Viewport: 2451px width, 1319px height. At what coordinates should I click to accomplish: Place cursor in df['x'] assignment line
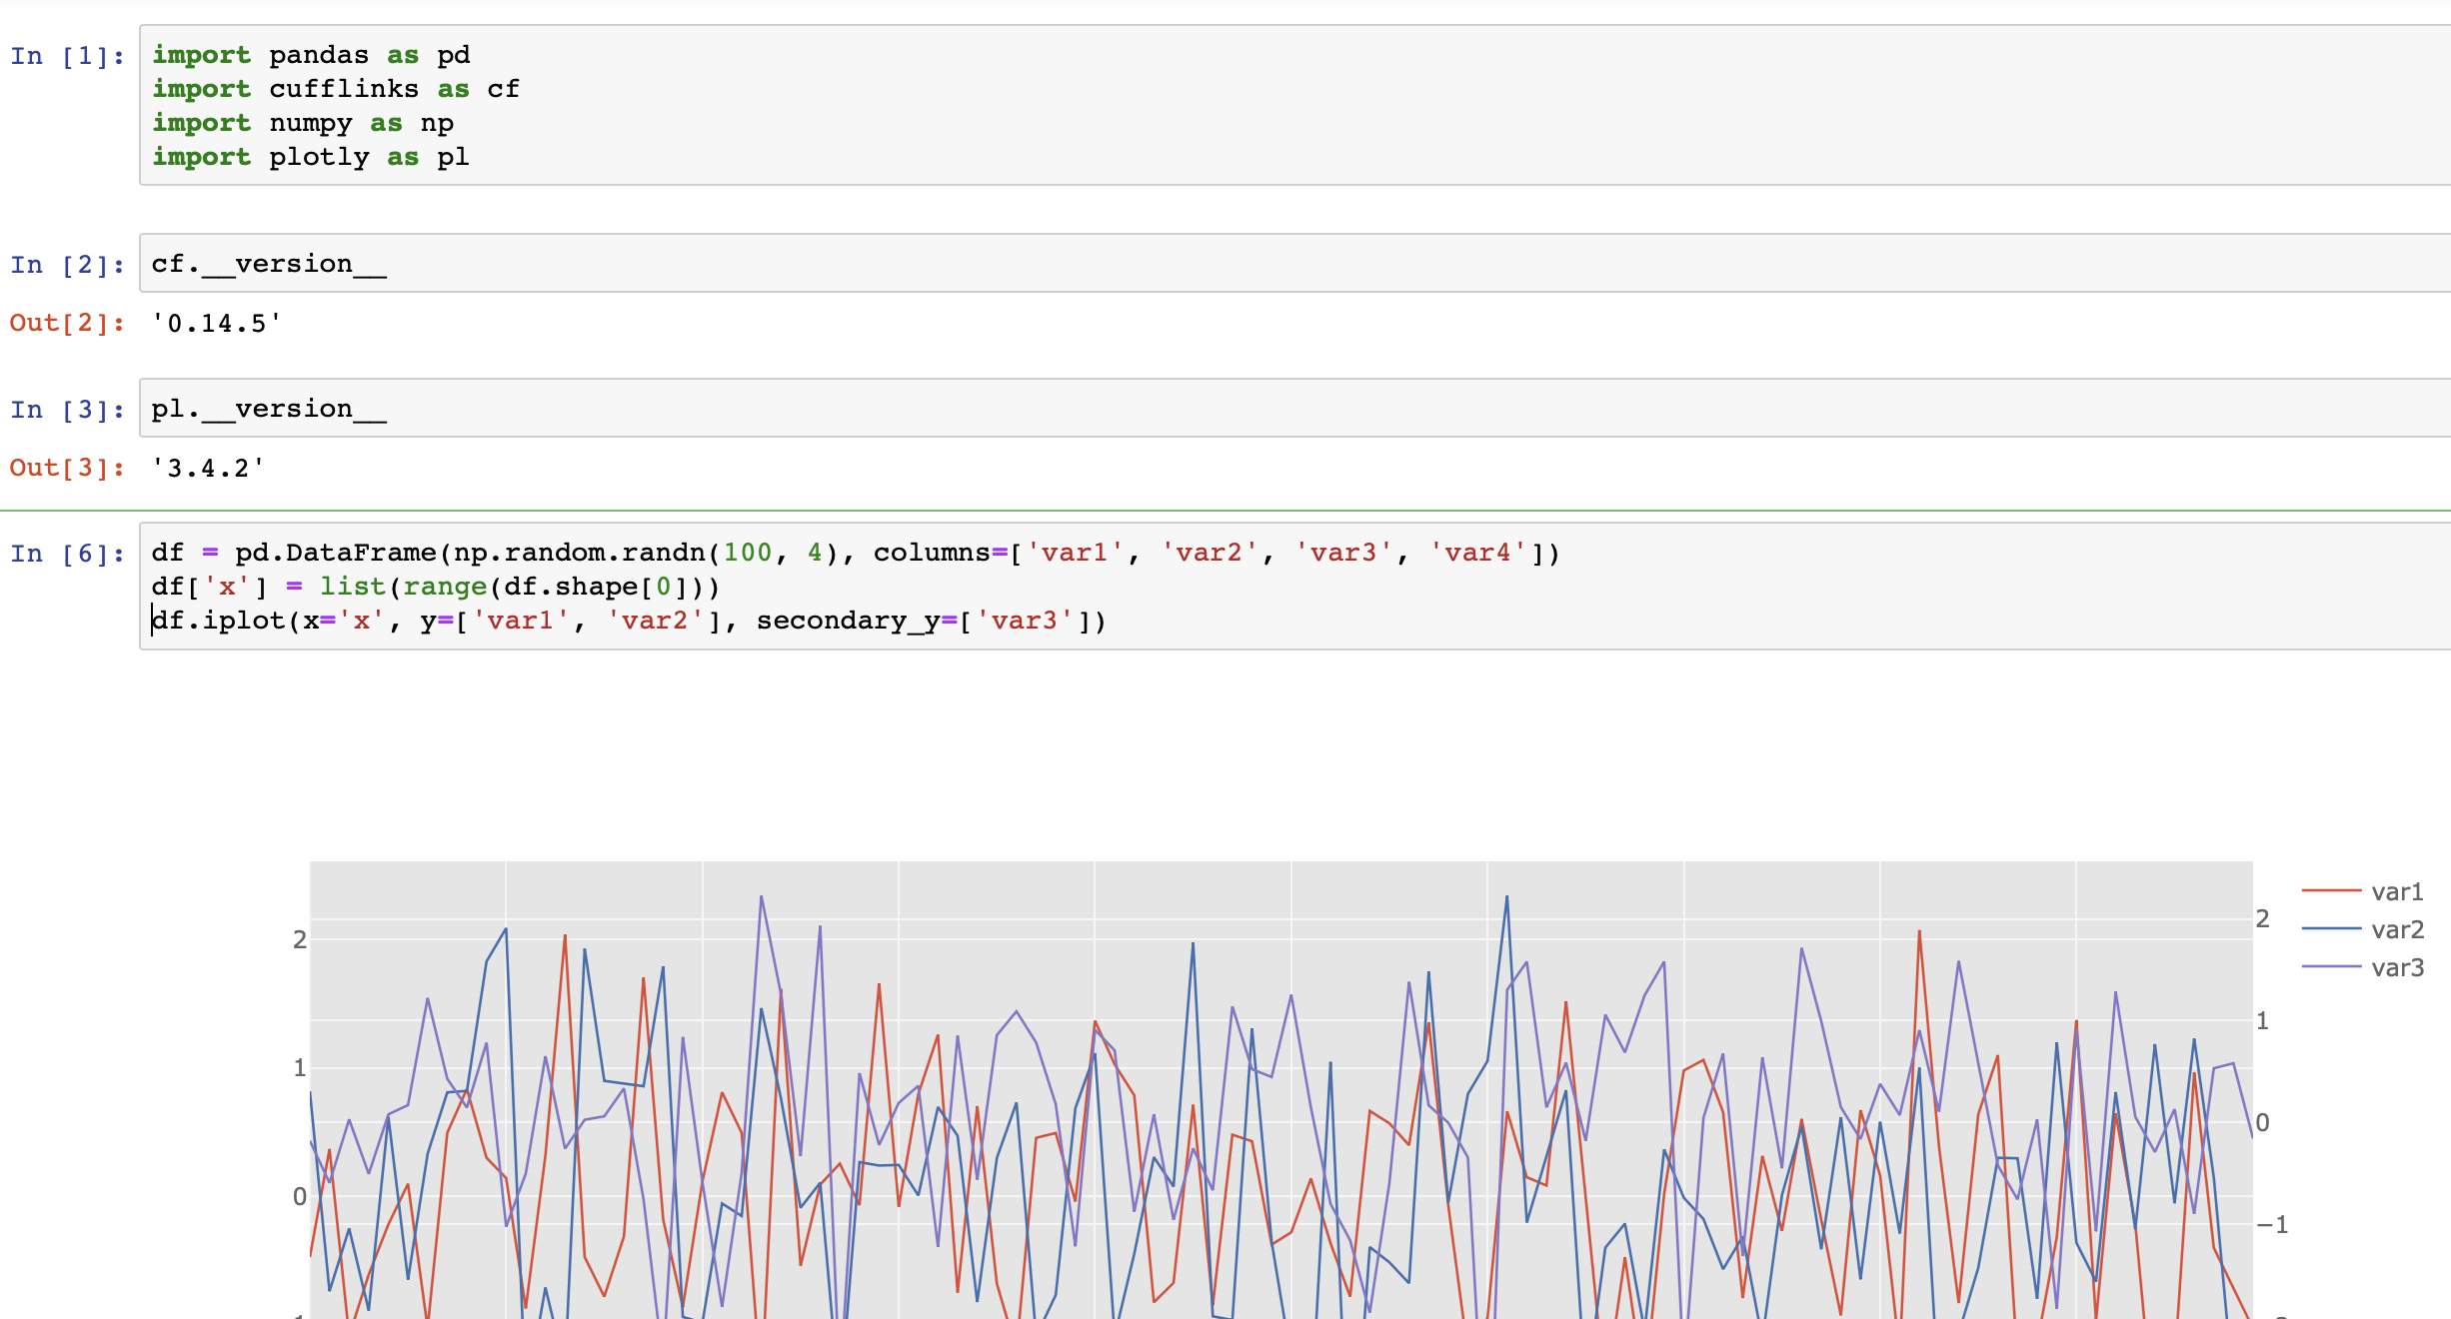point(436,587)
